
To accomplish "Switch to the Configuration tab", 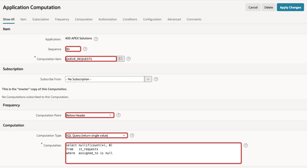I will (x=152, y=19).
